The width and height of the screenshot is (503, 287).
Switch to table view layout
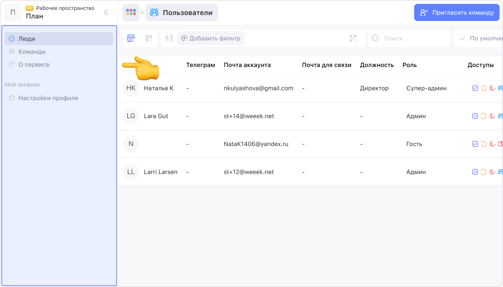131,38
